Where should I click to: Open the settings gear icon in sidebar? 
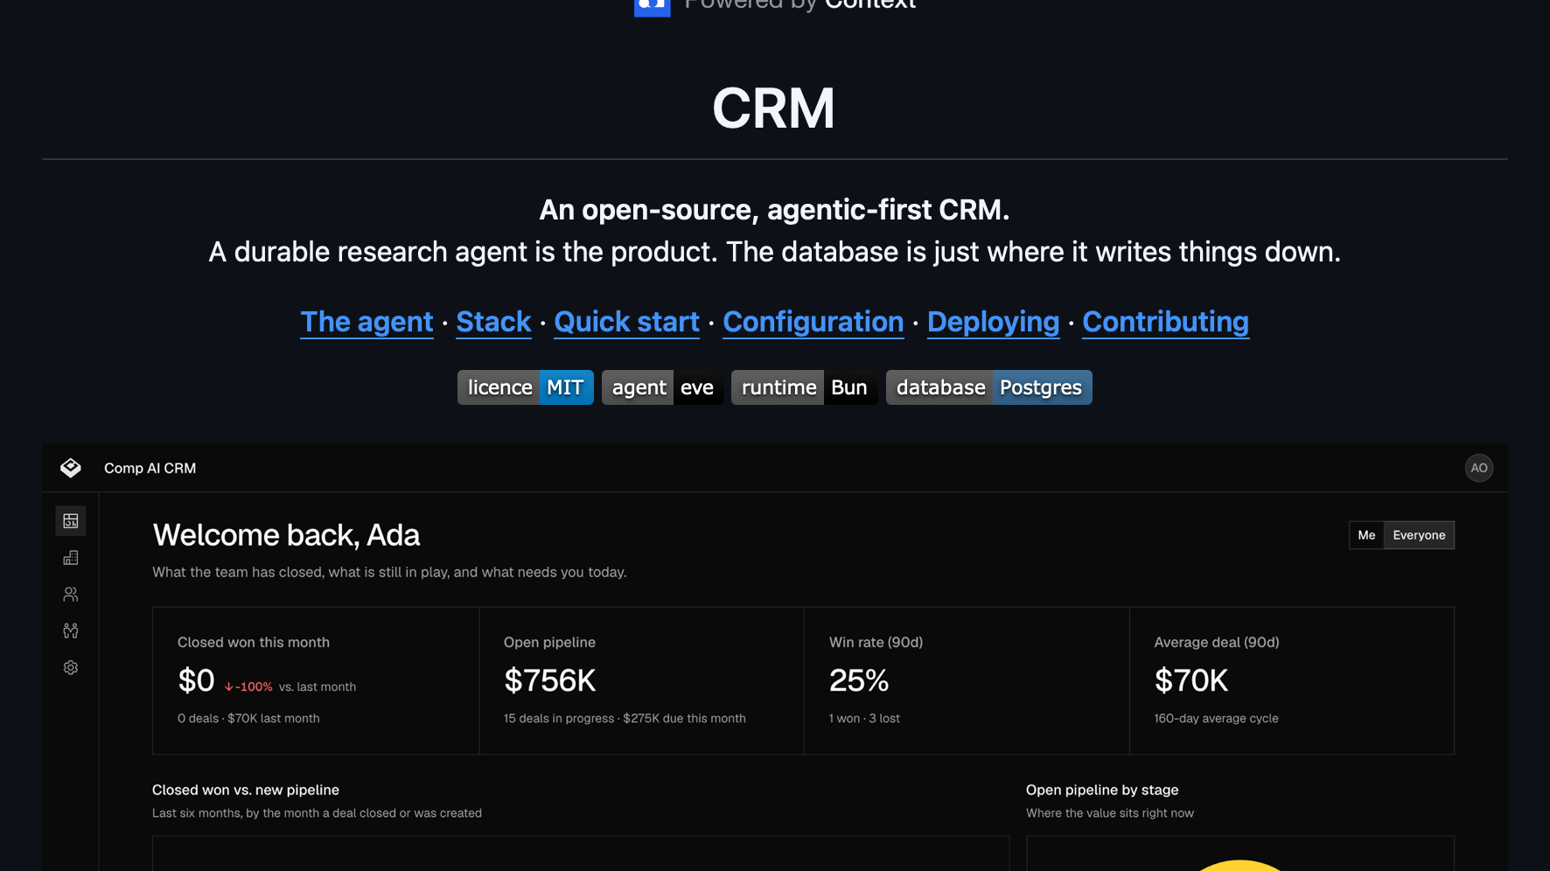(x=71, y=667)
